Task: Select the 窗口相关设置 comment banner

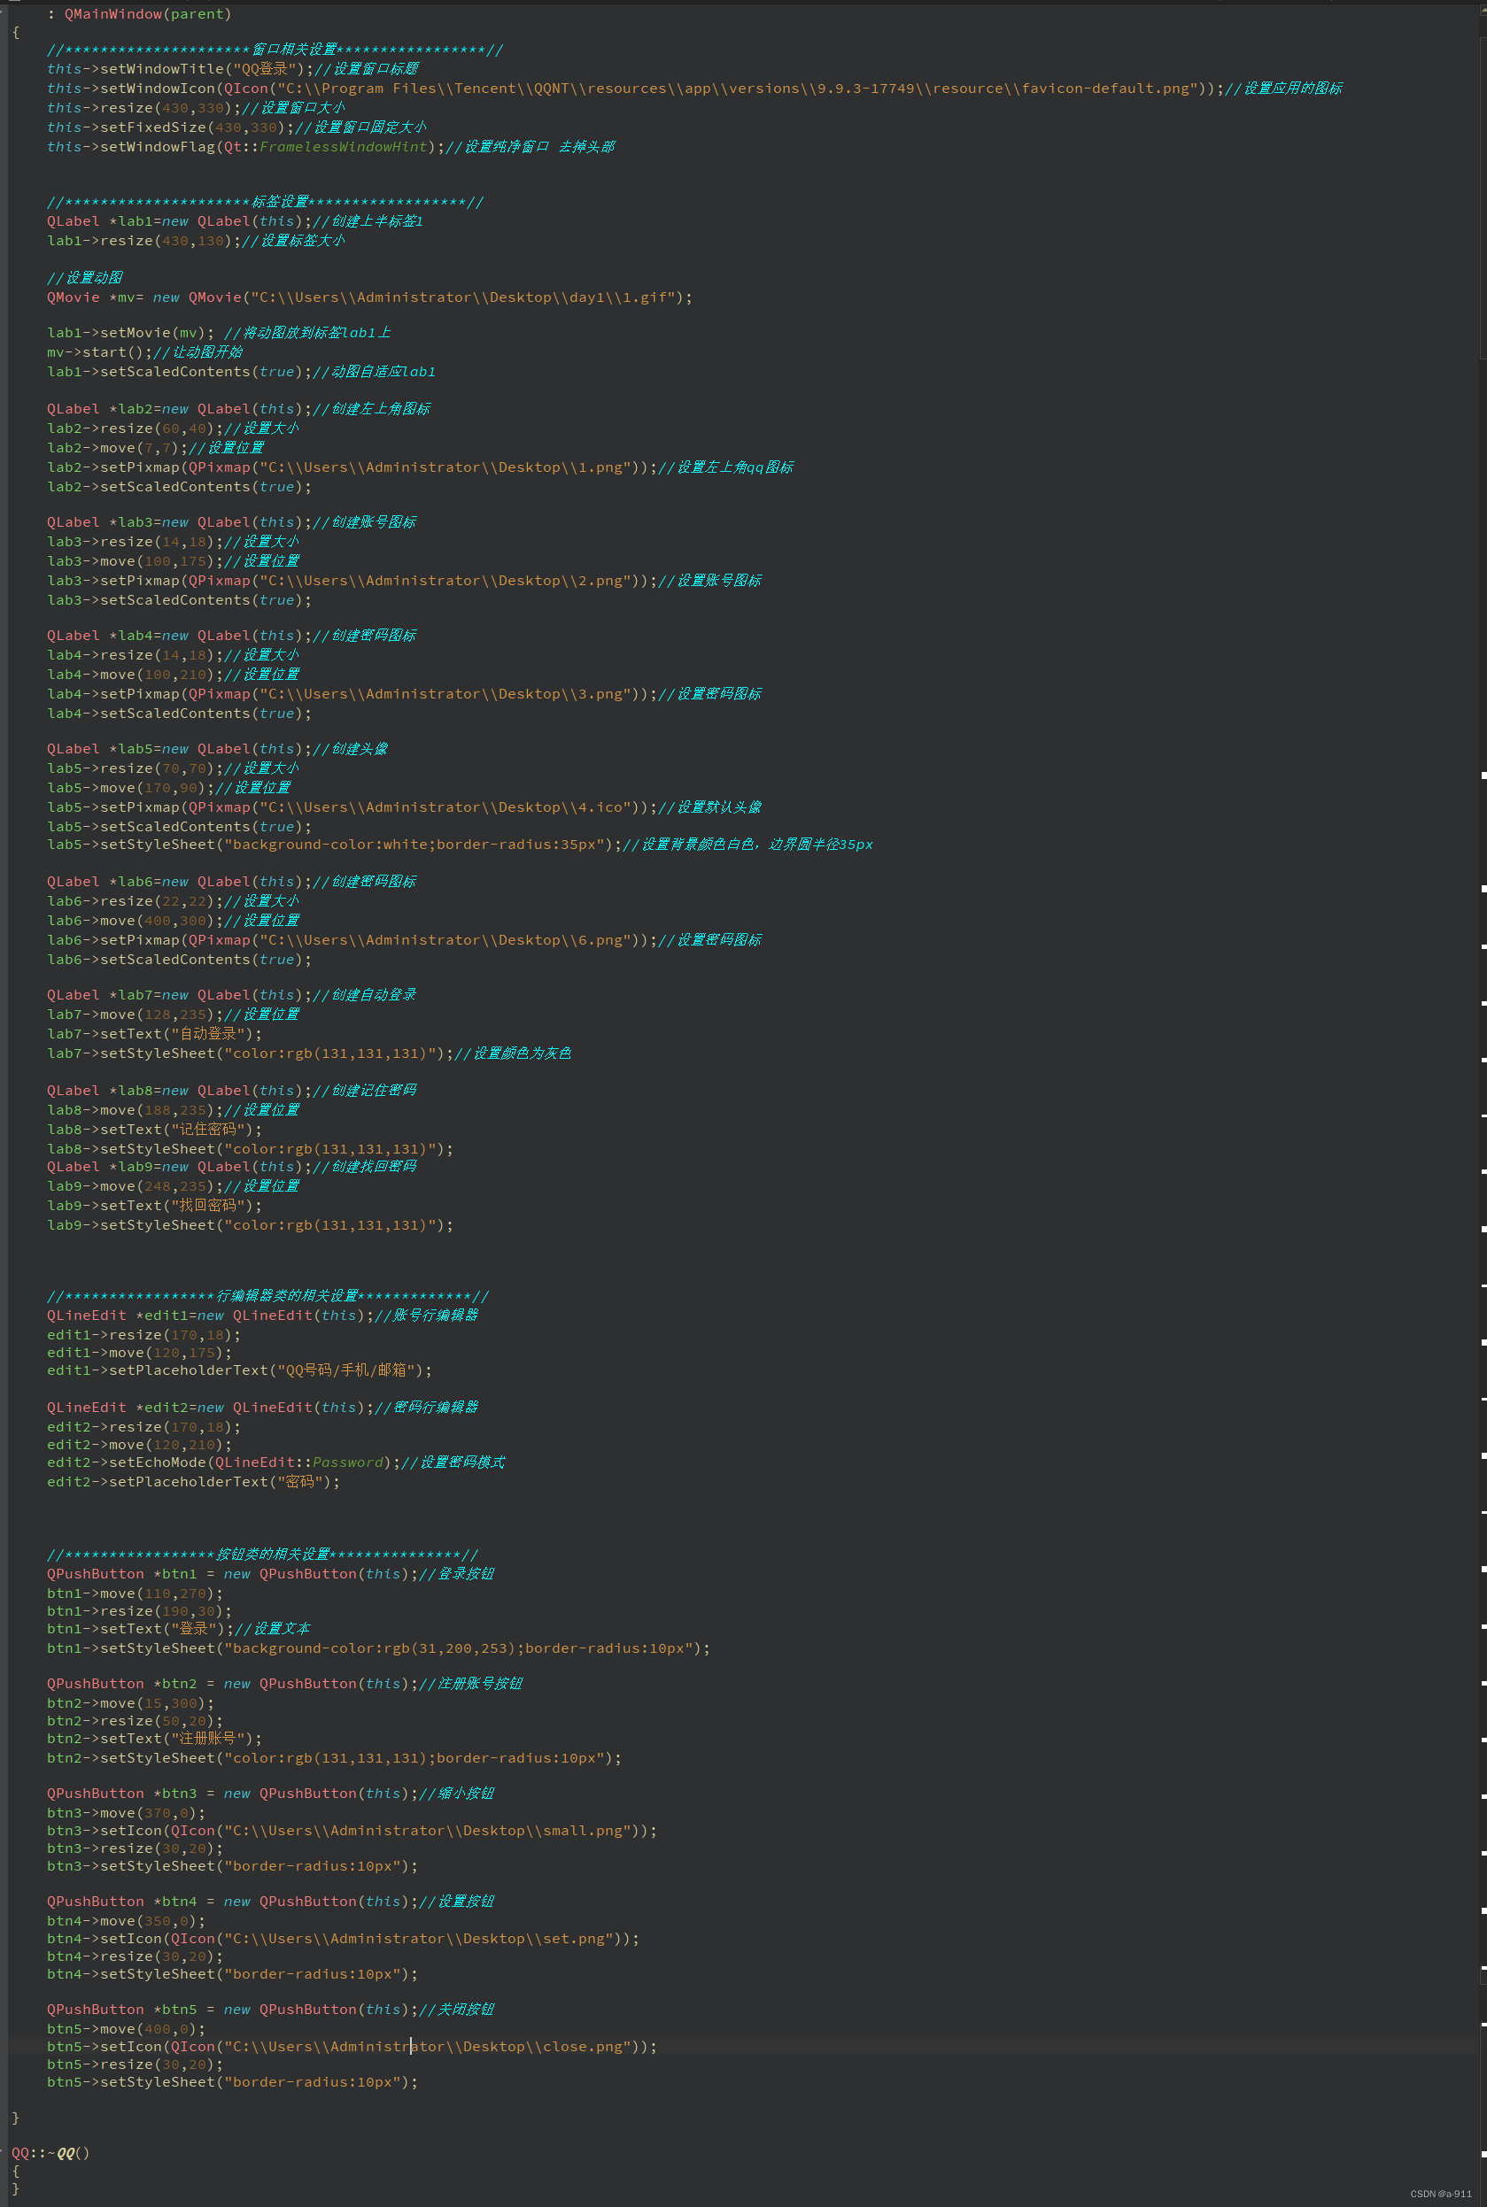Action: coord(275,50)
